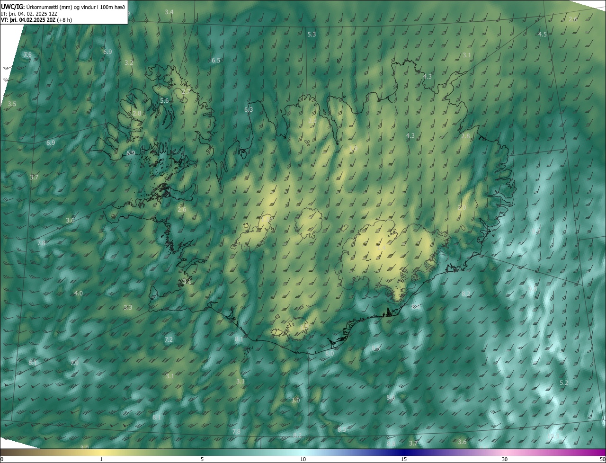The image size is (606, 463).
Task: Click the 50 tick label on the colorbar
Action: click(602, 459)
